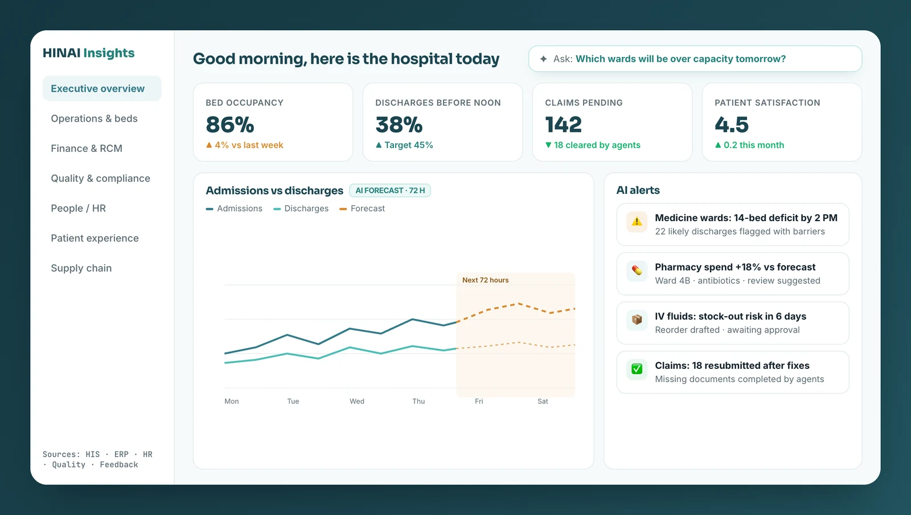
Task: Click the pill icon on Pharmacy spend alert
Action: click(637, 271)
